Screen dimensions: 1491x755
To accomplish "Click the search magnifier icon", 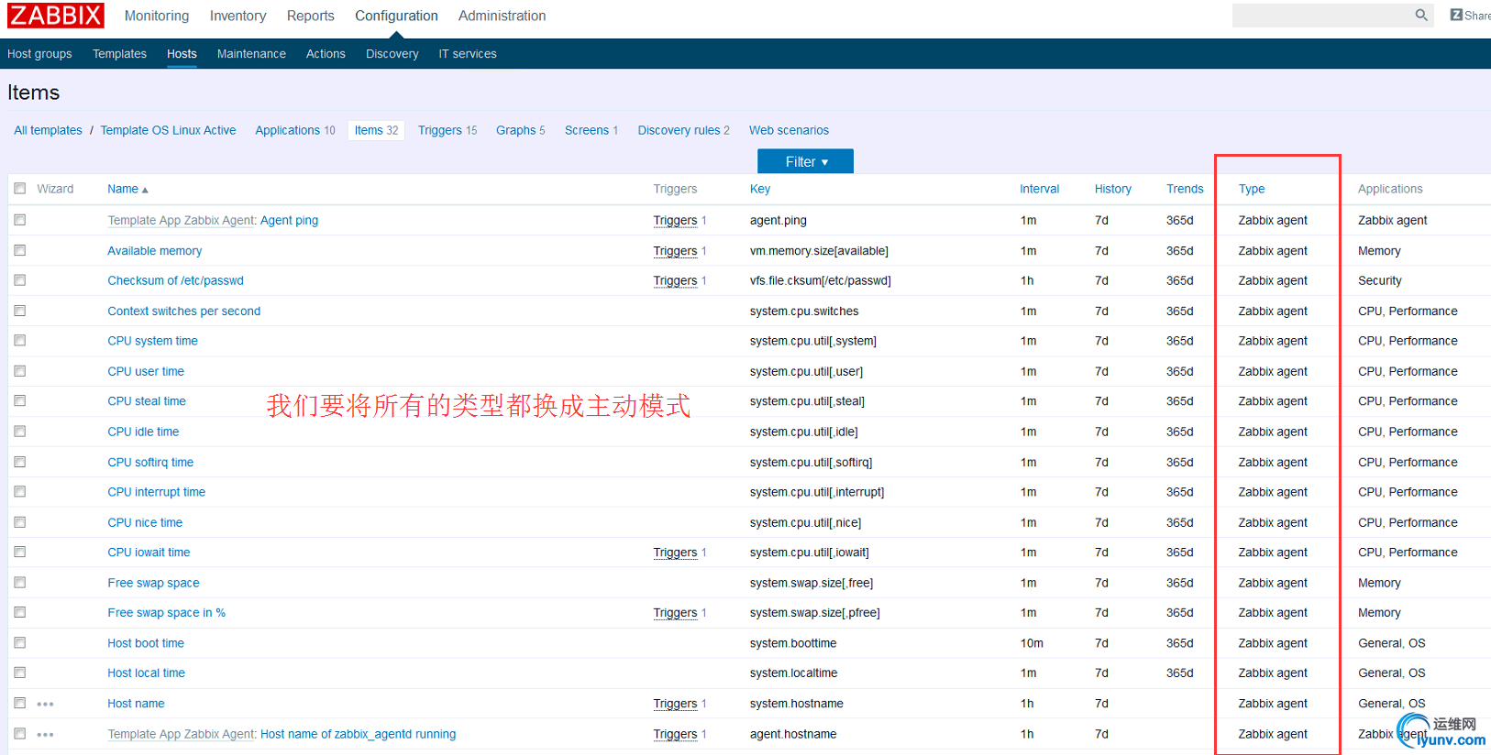I will point(1421,15).
